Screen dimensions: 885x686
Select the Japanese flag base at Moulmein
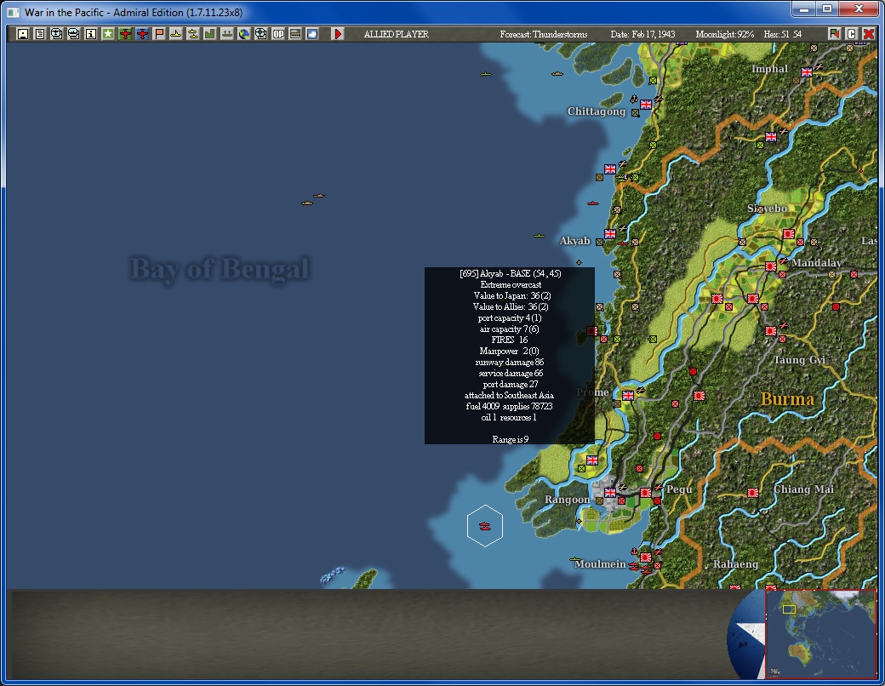tap(646, 557)
